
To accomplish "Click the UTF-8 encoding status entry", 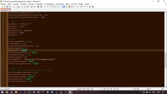I will pyautogui.click(x=148, y=89).
